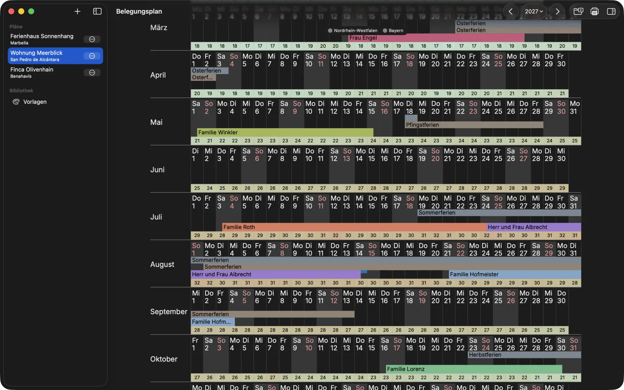The width and height of the screenshot is (624, 390).
Task: Click the add calendar folder icon
Action: (578, 11)
